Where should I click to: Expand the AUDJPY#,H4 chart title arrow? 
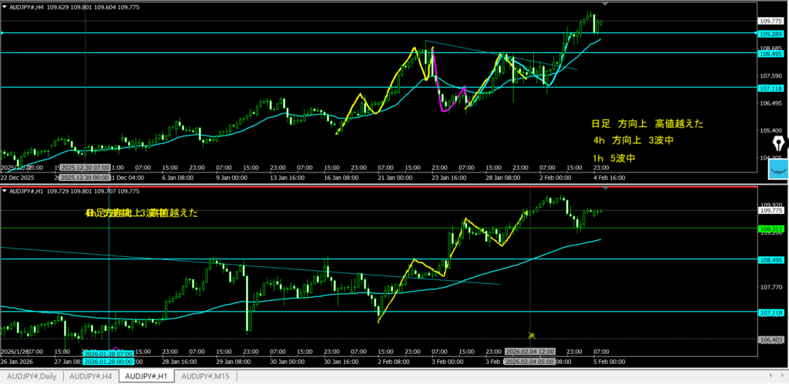[x=5, y=5]
